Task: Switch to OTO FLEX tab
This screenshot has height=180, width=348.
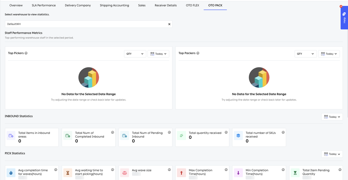Action: 192,5
